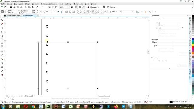Open Chrome from the taskbar
194x109 pixels.
[x=33, y=107]
